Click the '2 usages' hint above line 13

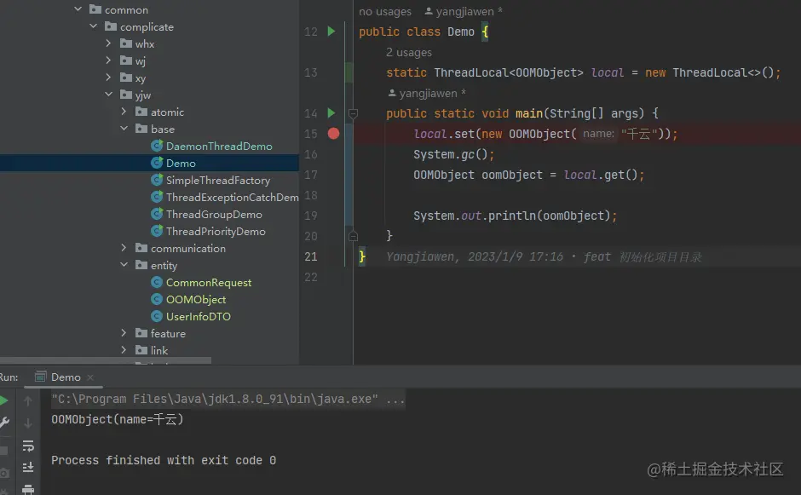[x=409, y=52]
